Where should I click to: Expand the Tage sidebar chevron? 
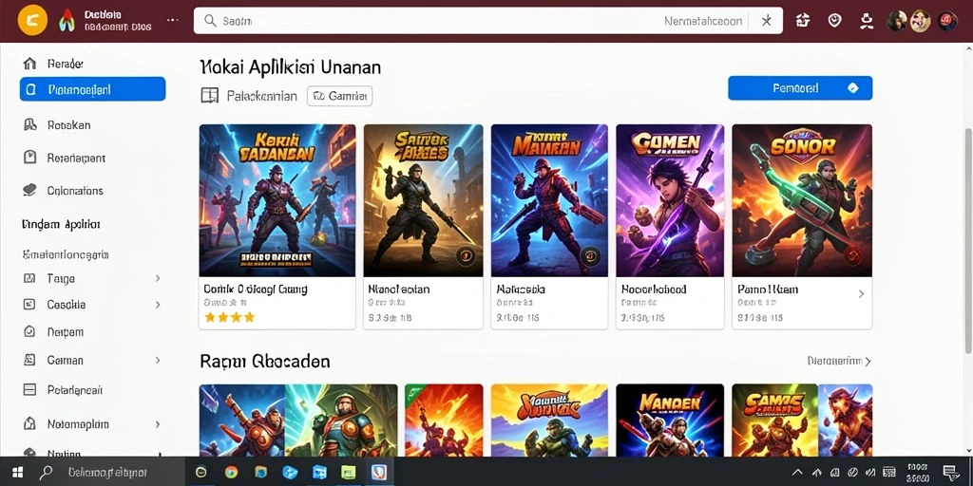[158, 278]
